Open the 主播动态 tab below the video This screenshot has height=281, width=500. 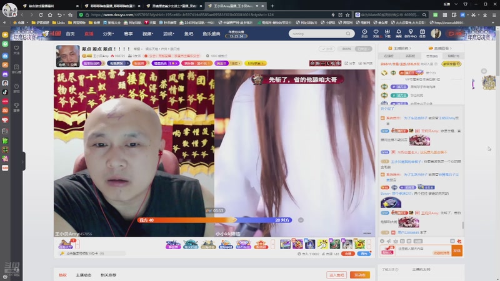pos(84,275)
